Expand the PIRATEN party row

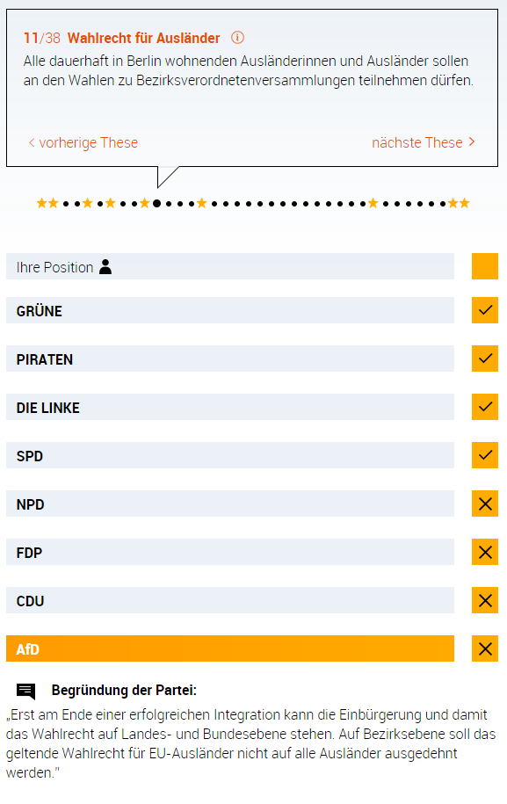coord(230,359)
